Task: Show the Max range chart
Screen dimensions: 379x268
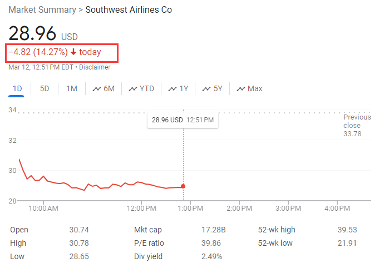Action: pyautogui.click(x=249, y=88)
